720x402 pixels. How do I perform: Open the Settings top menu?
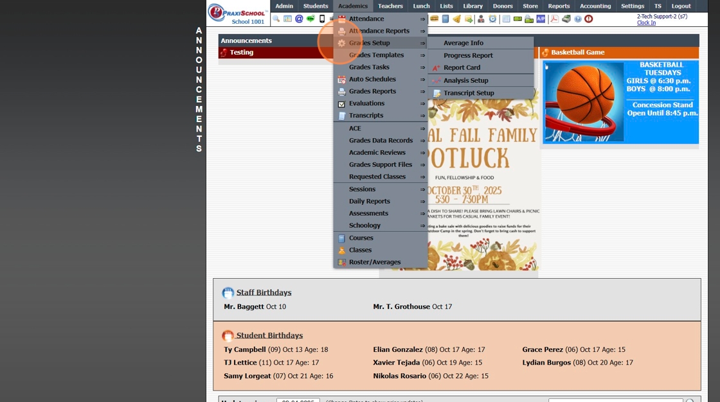coord(633,6)
